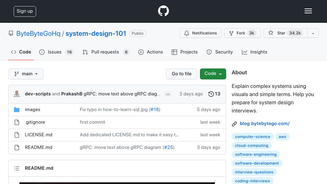Open the system-design-101 repository link
The height and width of the screenshot is (184, 327).
tap(96, 33)
